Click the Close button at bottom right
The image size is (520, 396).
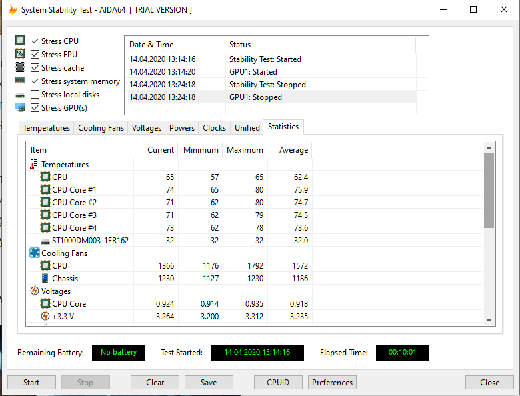[x=489, y=383]
